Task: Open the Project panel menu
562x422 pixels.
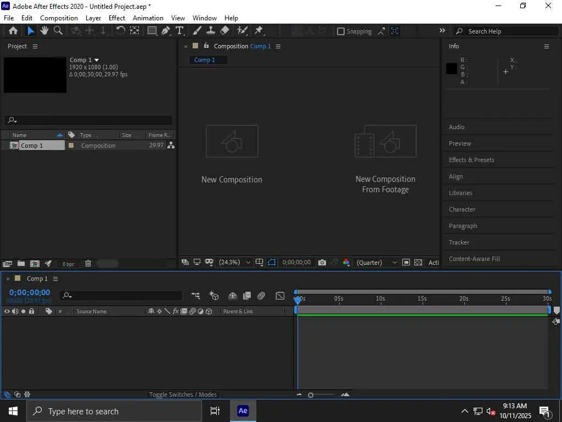Action: [x=35, y=46]
